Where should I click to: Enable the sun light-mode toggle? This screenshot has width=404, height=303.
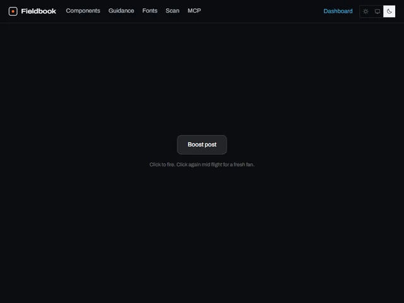click(365, 11)
